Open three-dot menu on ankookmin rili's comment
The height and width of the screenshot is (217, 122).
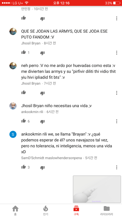click(x=117, y=121)
